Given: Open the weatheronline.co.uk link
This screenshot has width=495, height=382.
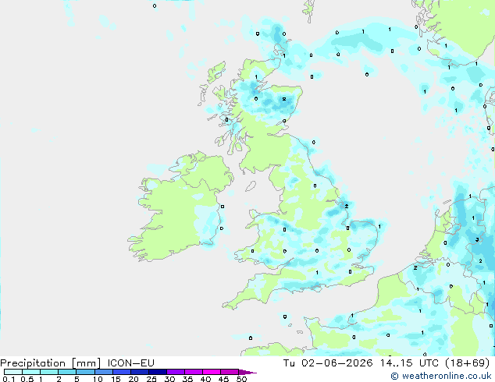Looking at the screenshot, I should tap(441, 376).
